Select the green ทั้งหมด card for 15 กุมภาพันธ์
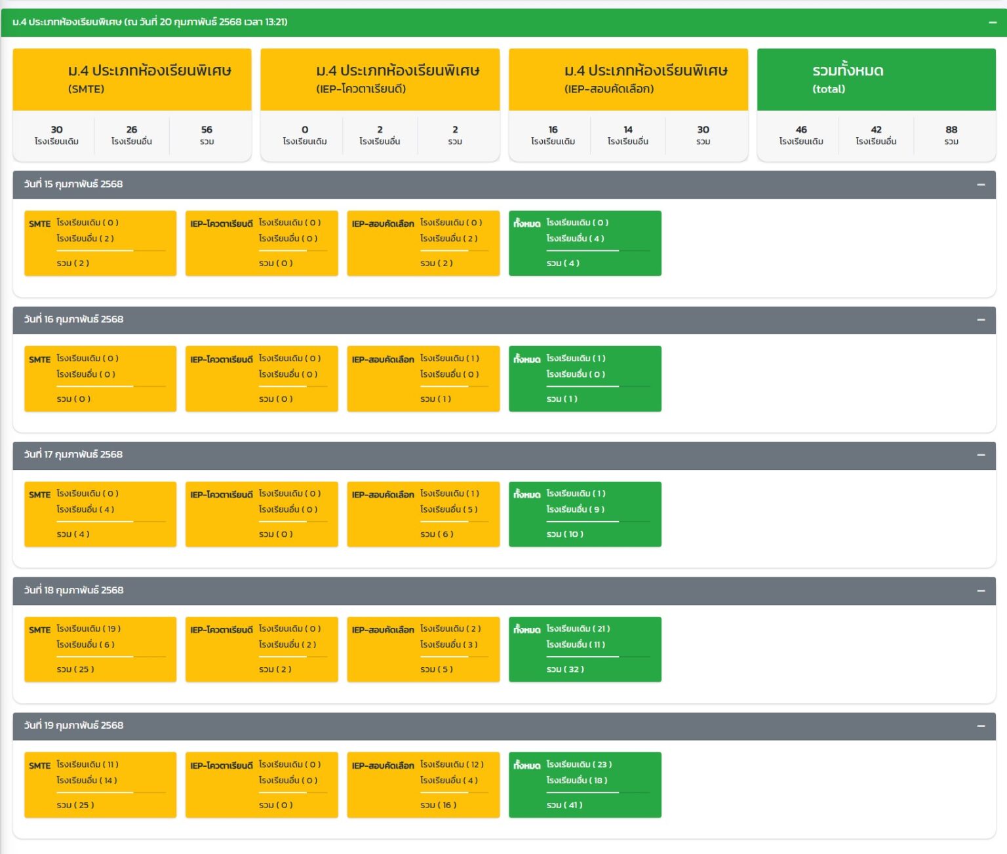Image resolution: width=1007 pixels, height=854 pixels. (x=585, y=243)
